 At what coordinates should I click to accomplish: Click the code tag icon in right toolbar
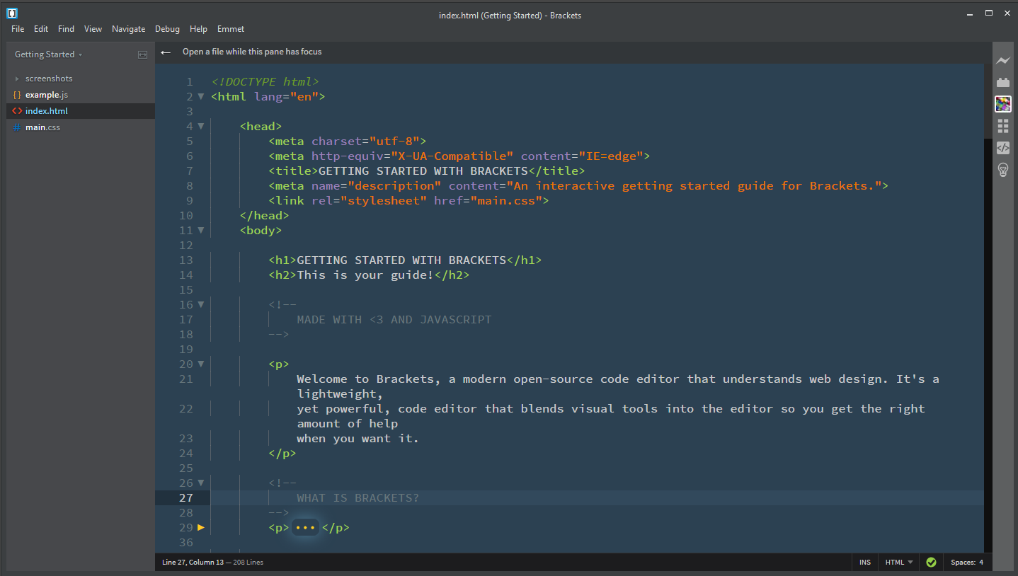[1002, 148]
